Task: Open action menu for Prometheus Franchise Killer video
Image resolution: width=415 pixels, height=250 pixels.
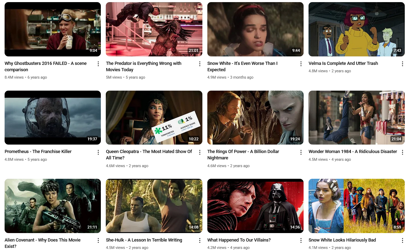Action: [x=98, y=152]
